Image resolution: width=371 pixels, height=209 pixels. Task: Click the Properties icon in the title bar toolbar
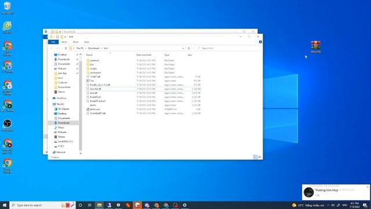tap(57, 37)
